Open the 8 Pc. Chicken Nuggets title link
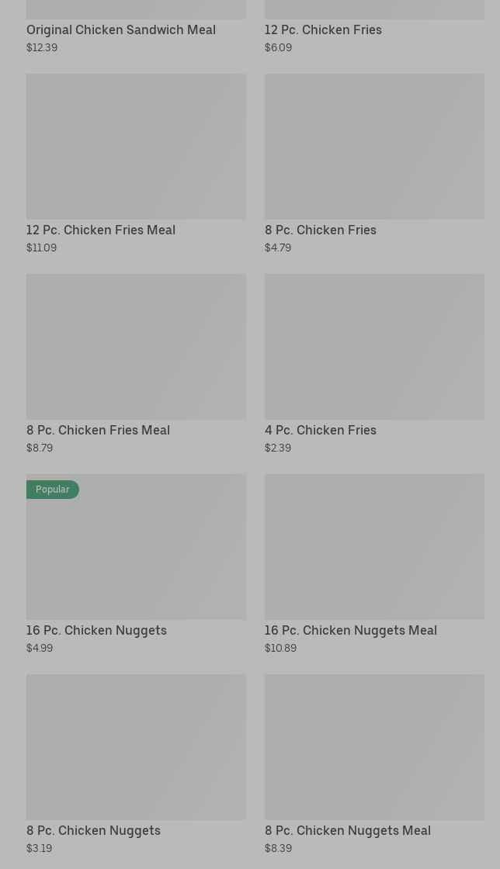500x869 pixels. [93, 830]
